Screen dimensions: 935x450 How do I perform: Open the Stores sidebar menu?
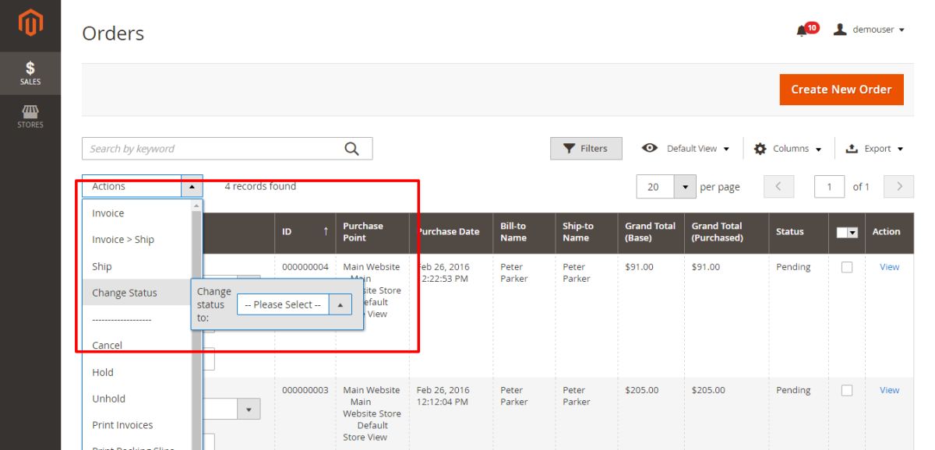tap(30, 116)
